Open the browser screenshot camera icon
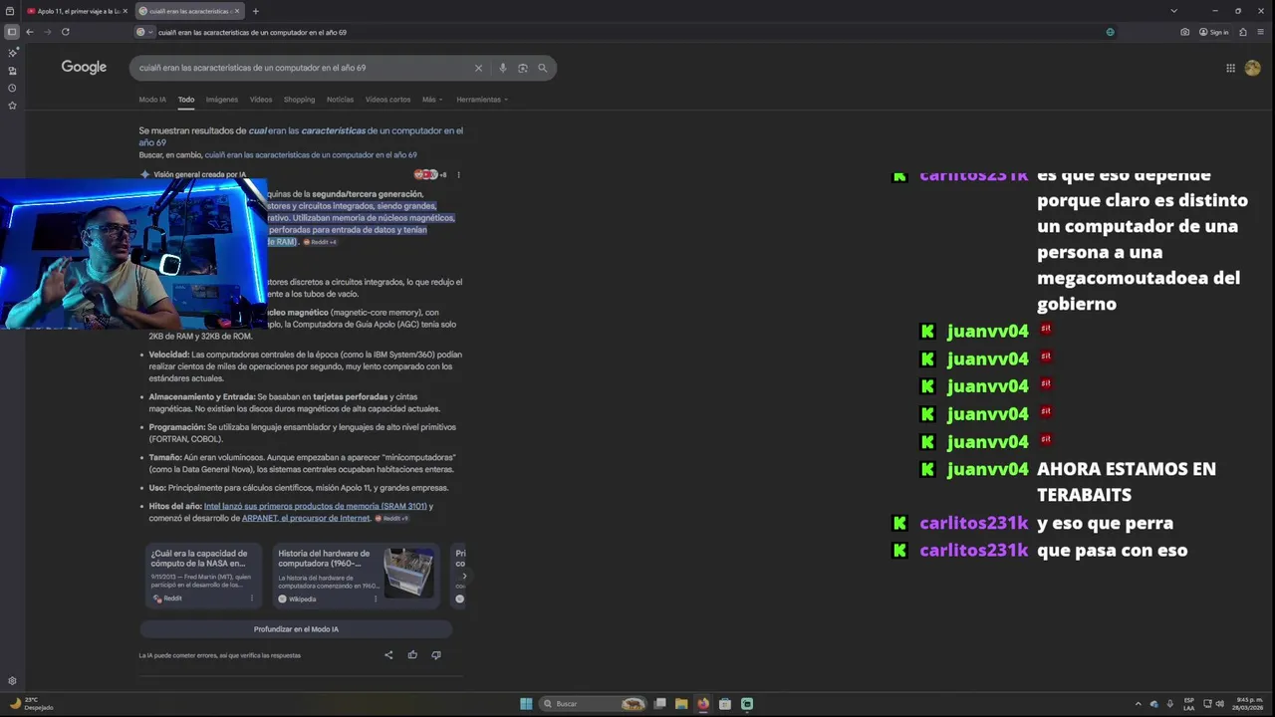The height and width of the screenshot is (717, 1275). 1184,32
